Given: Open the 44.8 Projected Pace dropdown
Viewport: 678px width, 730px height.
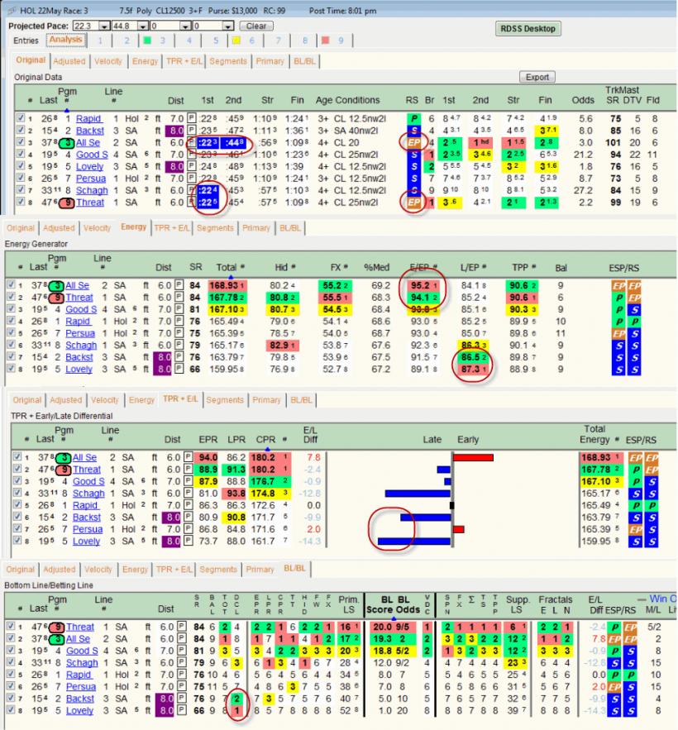Looking at the screenshot, I should [x=143, y=26].
